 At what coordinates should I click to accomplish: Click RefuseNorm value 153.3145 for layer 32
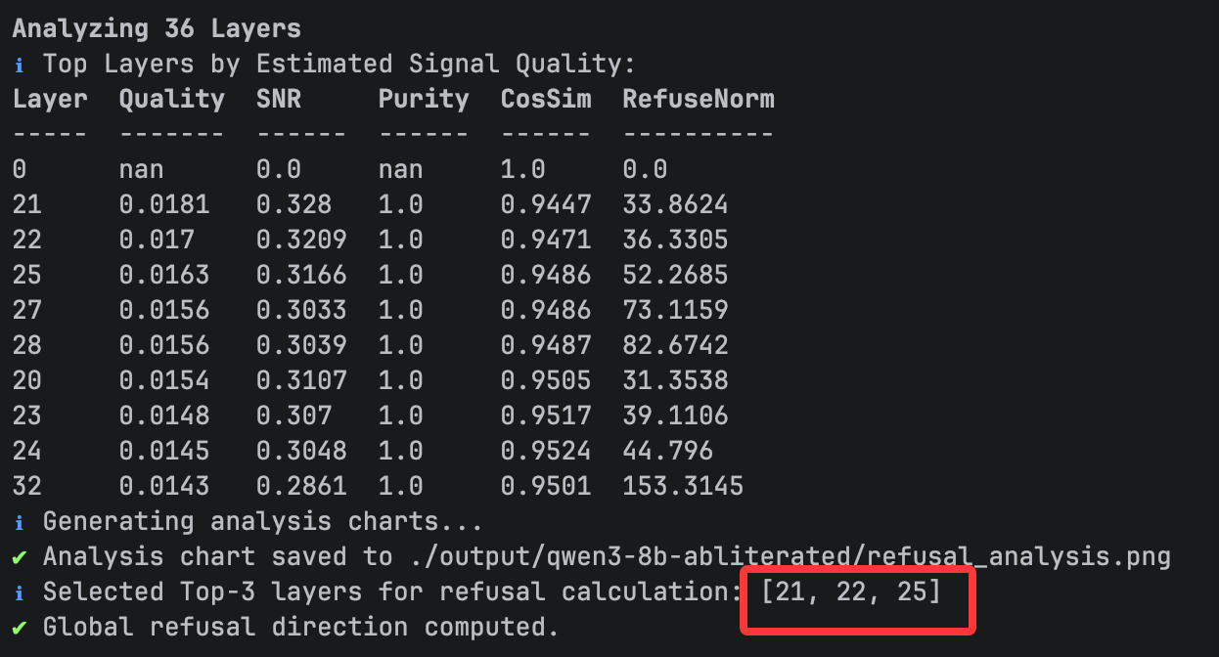pos(682,486)
